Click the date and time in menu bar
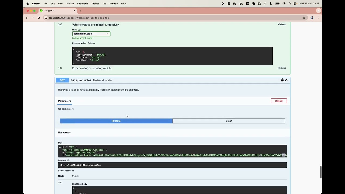345x194 pixels. (x=309, y=4)
